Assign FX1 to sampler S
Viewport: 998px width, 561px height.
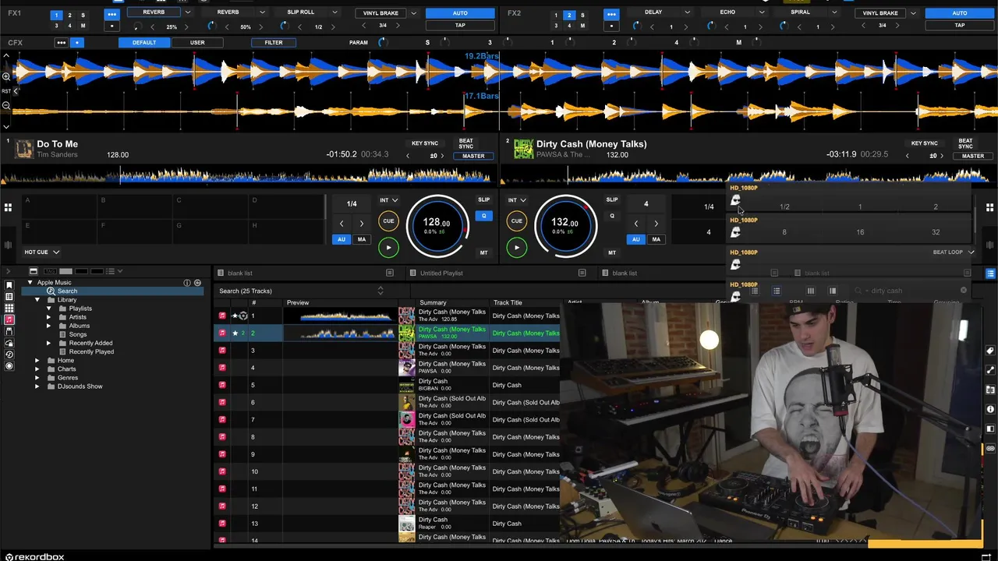[83, 16]
